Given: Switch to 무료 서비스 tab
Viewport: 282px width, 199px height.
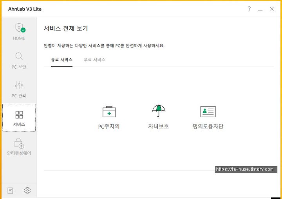Looking at the screenshot, I should pyautogui.click(x=94, y=60).
